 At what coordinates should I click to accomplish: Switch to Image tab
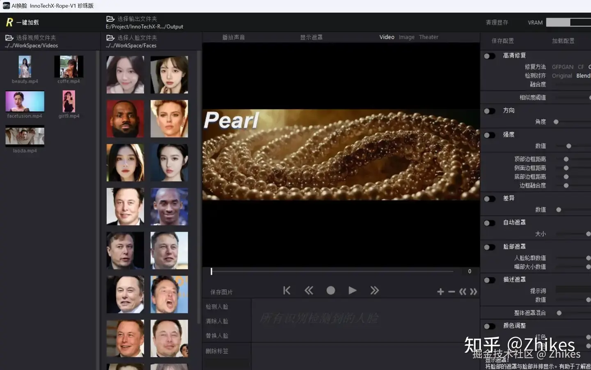407,37
